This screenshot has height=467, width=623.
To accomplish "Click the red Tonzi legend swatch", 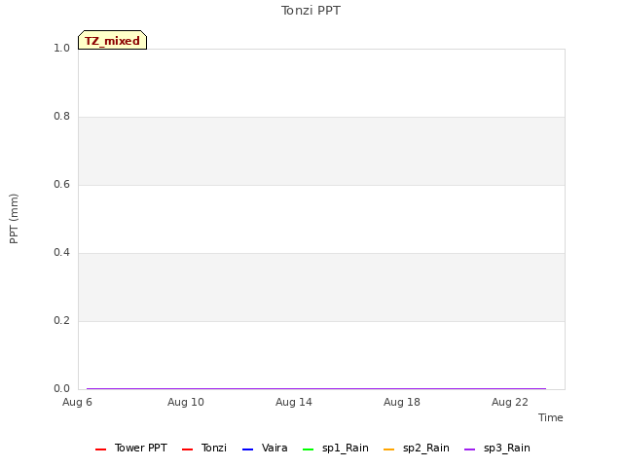I will pyautogui.click(x=188, y=449).
